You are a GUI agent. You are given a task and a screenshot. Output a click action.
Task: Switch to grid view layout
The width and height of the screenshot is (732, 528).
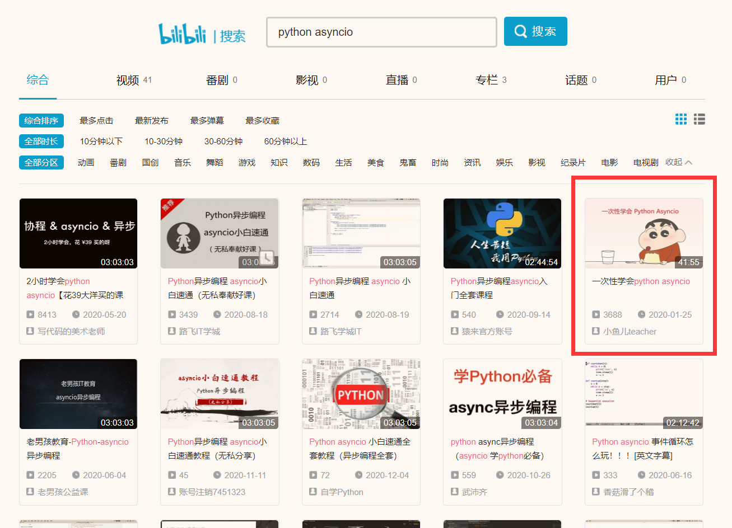point(681,119)
